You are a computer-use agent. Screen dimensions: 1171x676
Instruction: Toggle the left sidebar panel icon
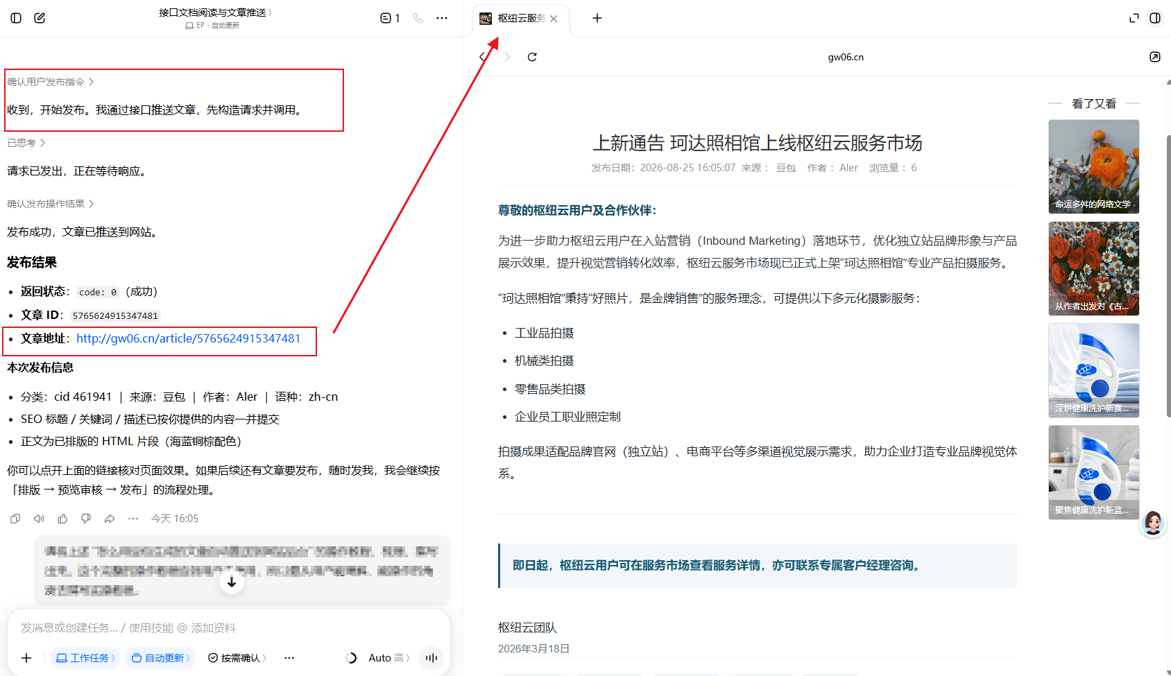(16, 18)
